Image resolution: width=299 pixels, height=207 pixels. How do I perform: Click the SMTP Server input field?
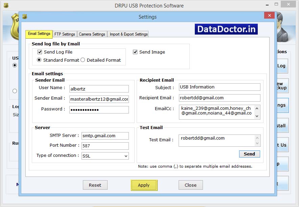point(105,136)
